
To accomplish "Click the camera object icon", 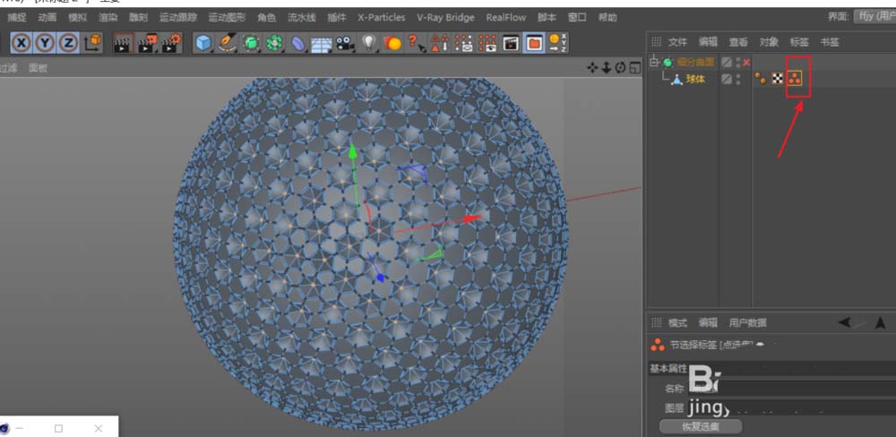I will [345, 43].
